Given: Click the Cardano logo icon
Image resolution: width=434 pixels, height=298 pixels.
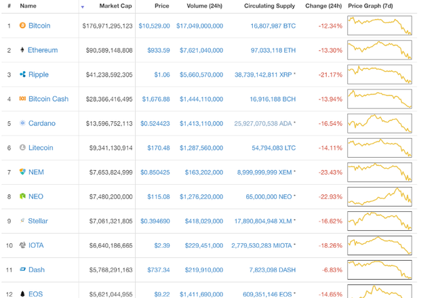Looking at the screenshot, I should 22,123.
